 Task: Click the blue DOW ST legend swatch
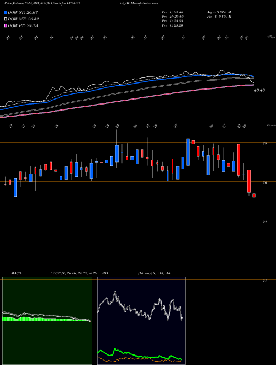point(6,12)
